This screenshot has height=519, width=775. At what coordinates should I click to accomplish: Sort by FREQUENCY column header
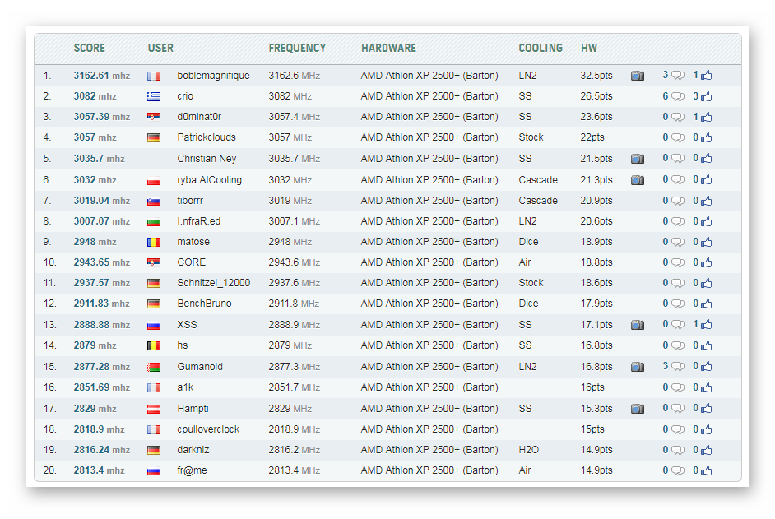[x=297, y=48]
